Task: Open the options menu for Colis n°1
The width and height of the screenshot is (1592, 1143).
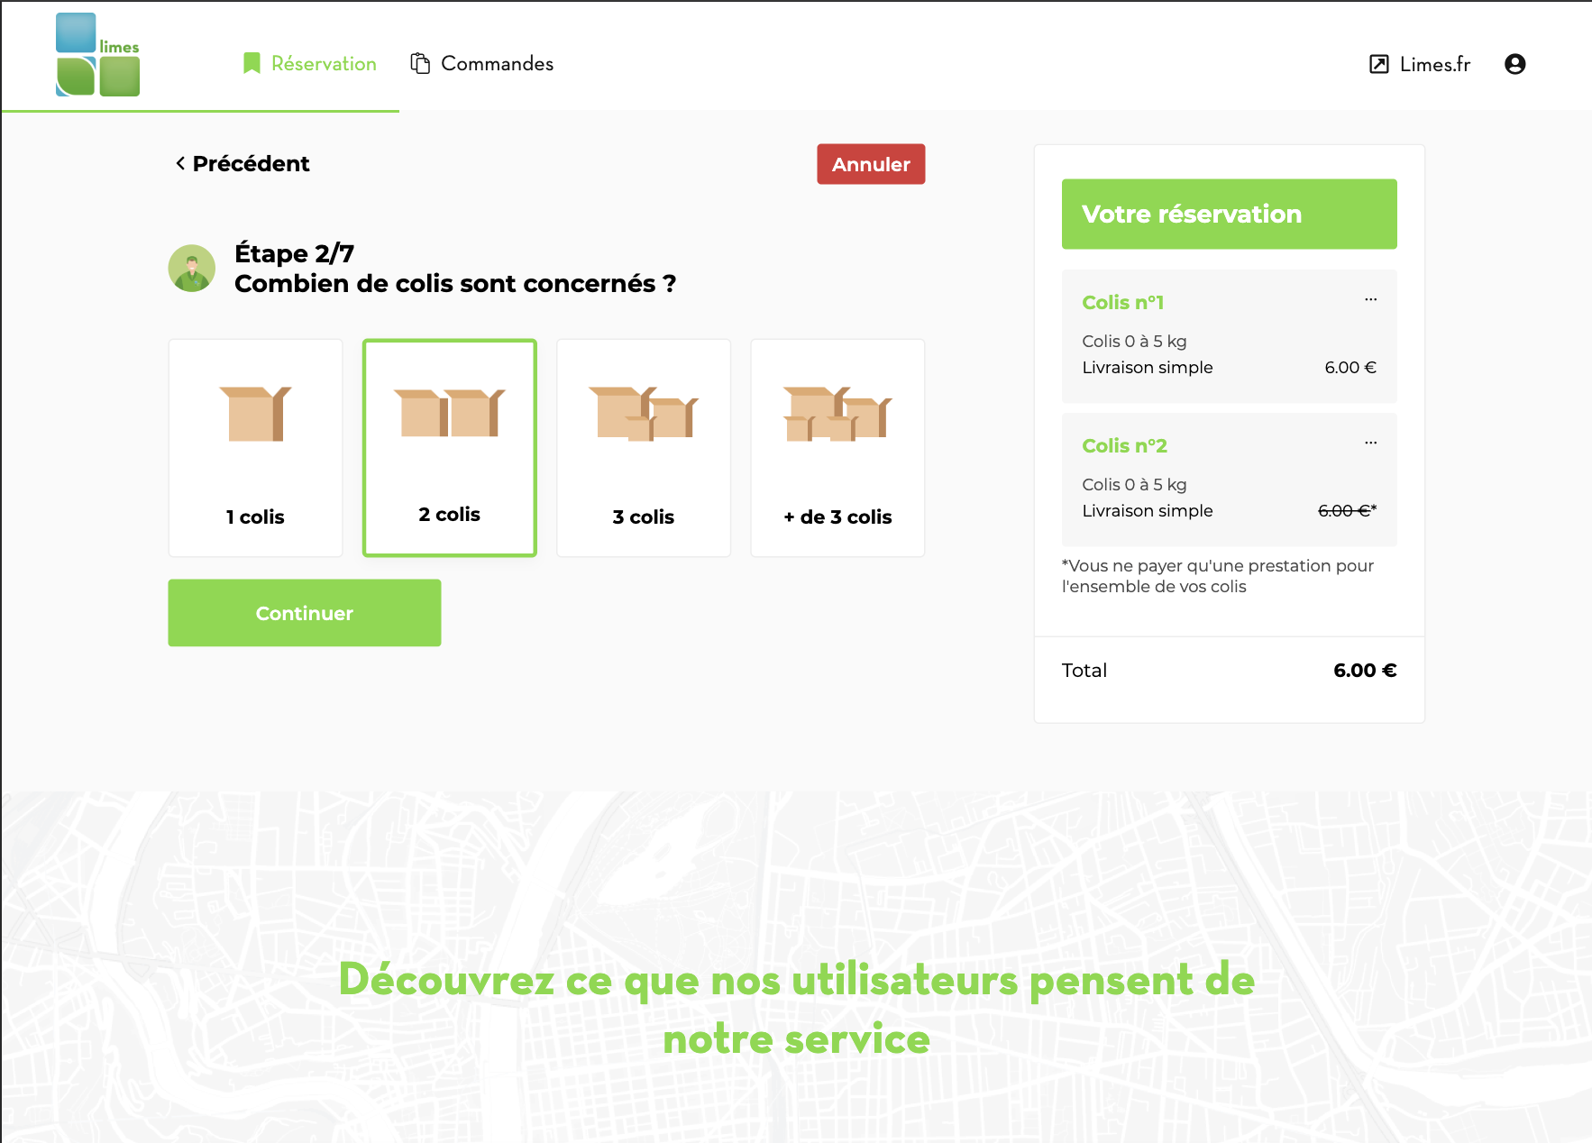Action: click(x=1371, y=300)
